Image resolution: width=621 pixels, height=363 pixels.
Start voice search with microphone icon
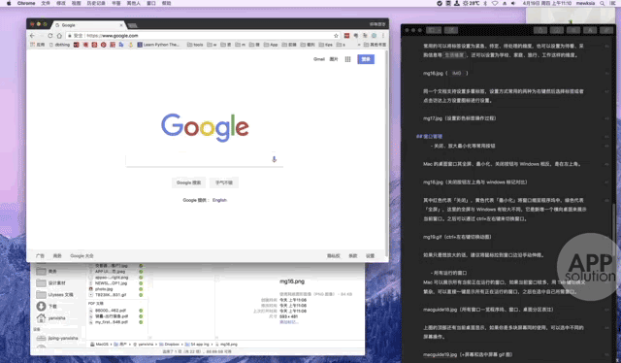[274, 159]
